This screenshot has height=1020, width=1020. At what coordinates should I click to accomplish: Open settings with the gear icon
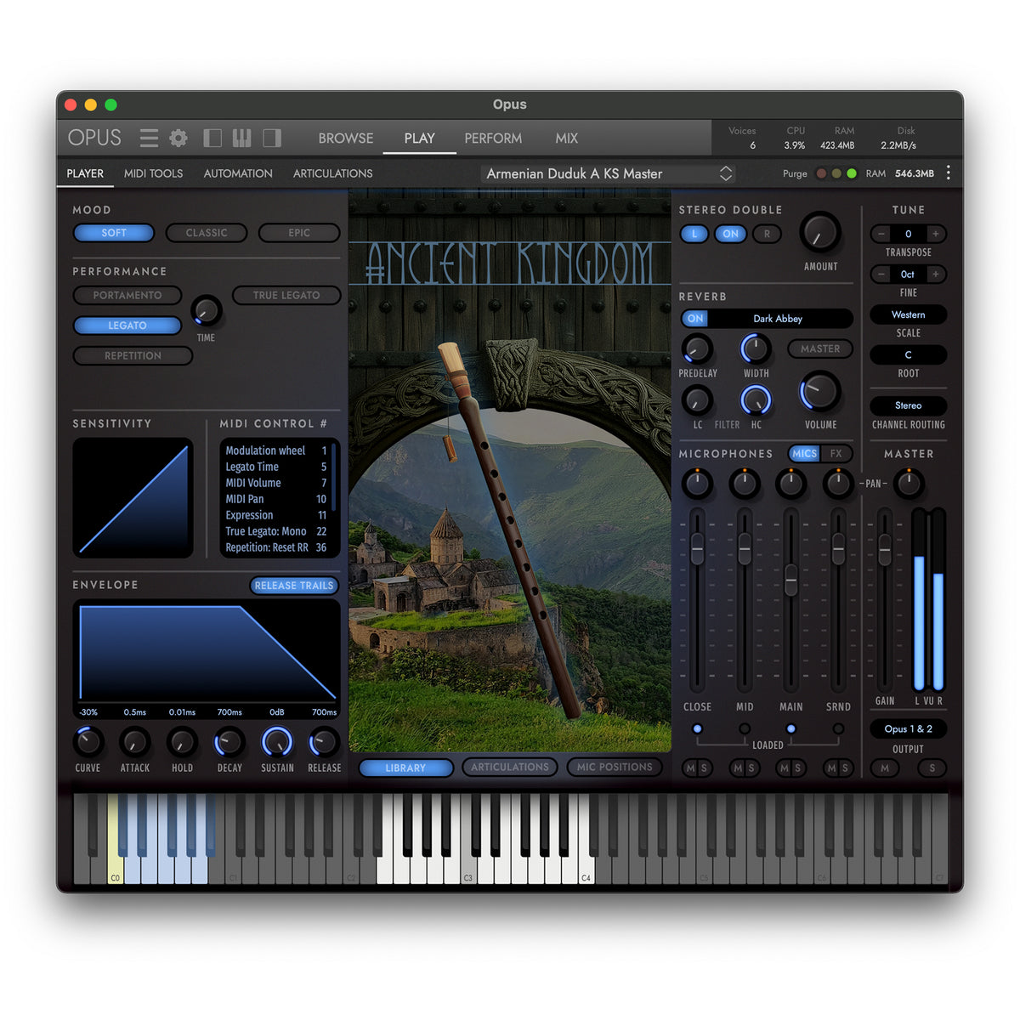[x=178, y=138]
